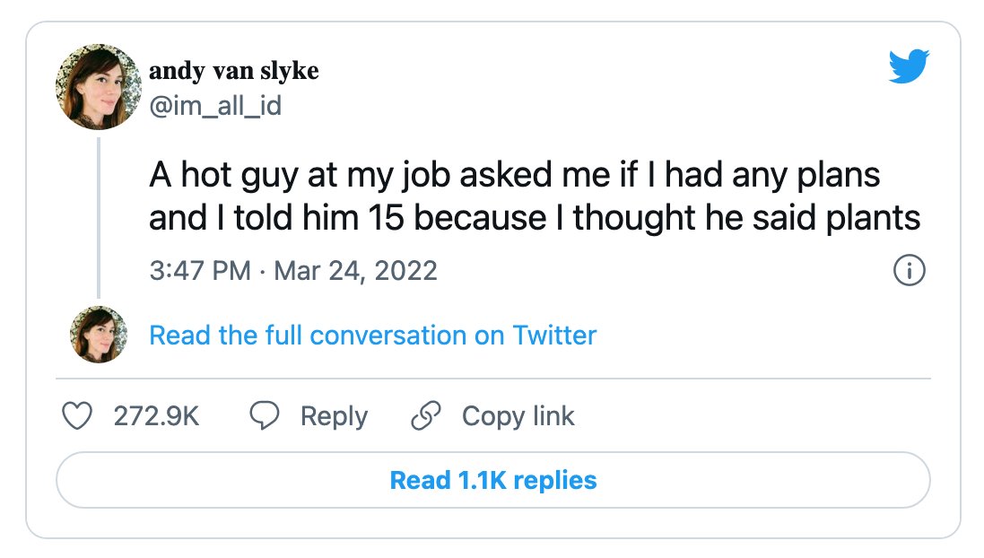Open andy van slyke's large profile photo
Screen dimensions: 984x558
click(99, 87)
